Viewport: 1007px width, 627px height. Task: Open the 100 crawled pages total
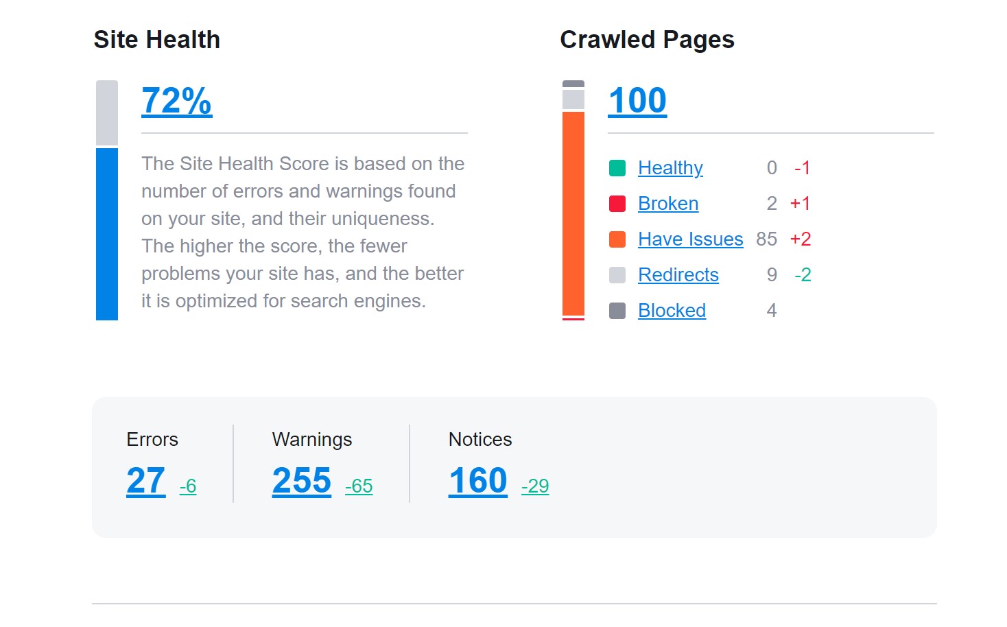point(637,101)
